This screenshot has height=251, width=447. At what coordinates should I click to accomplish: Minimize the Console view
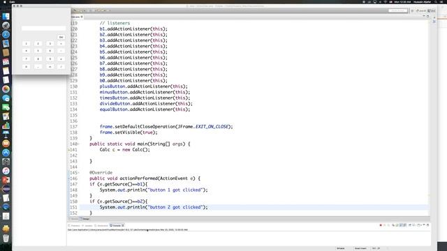coord(424,225)
